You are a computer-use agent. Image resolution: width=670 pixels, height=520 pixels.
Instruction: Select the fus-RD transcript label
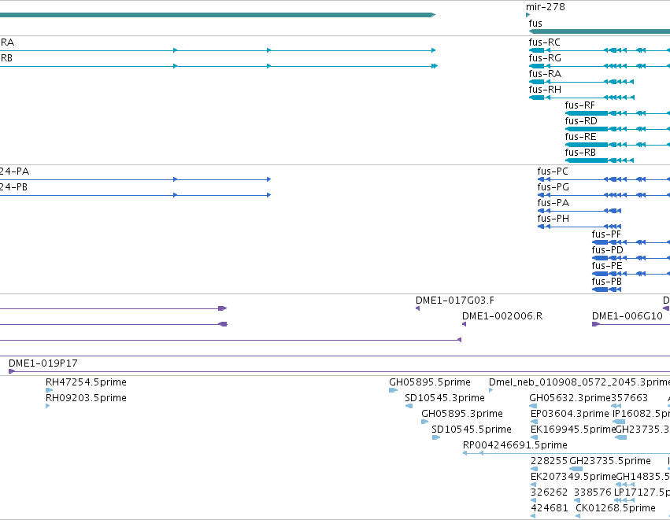point(581,121)
